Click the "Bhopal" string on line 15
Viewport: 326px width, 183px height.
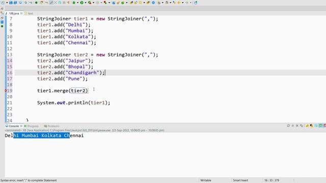76,67
